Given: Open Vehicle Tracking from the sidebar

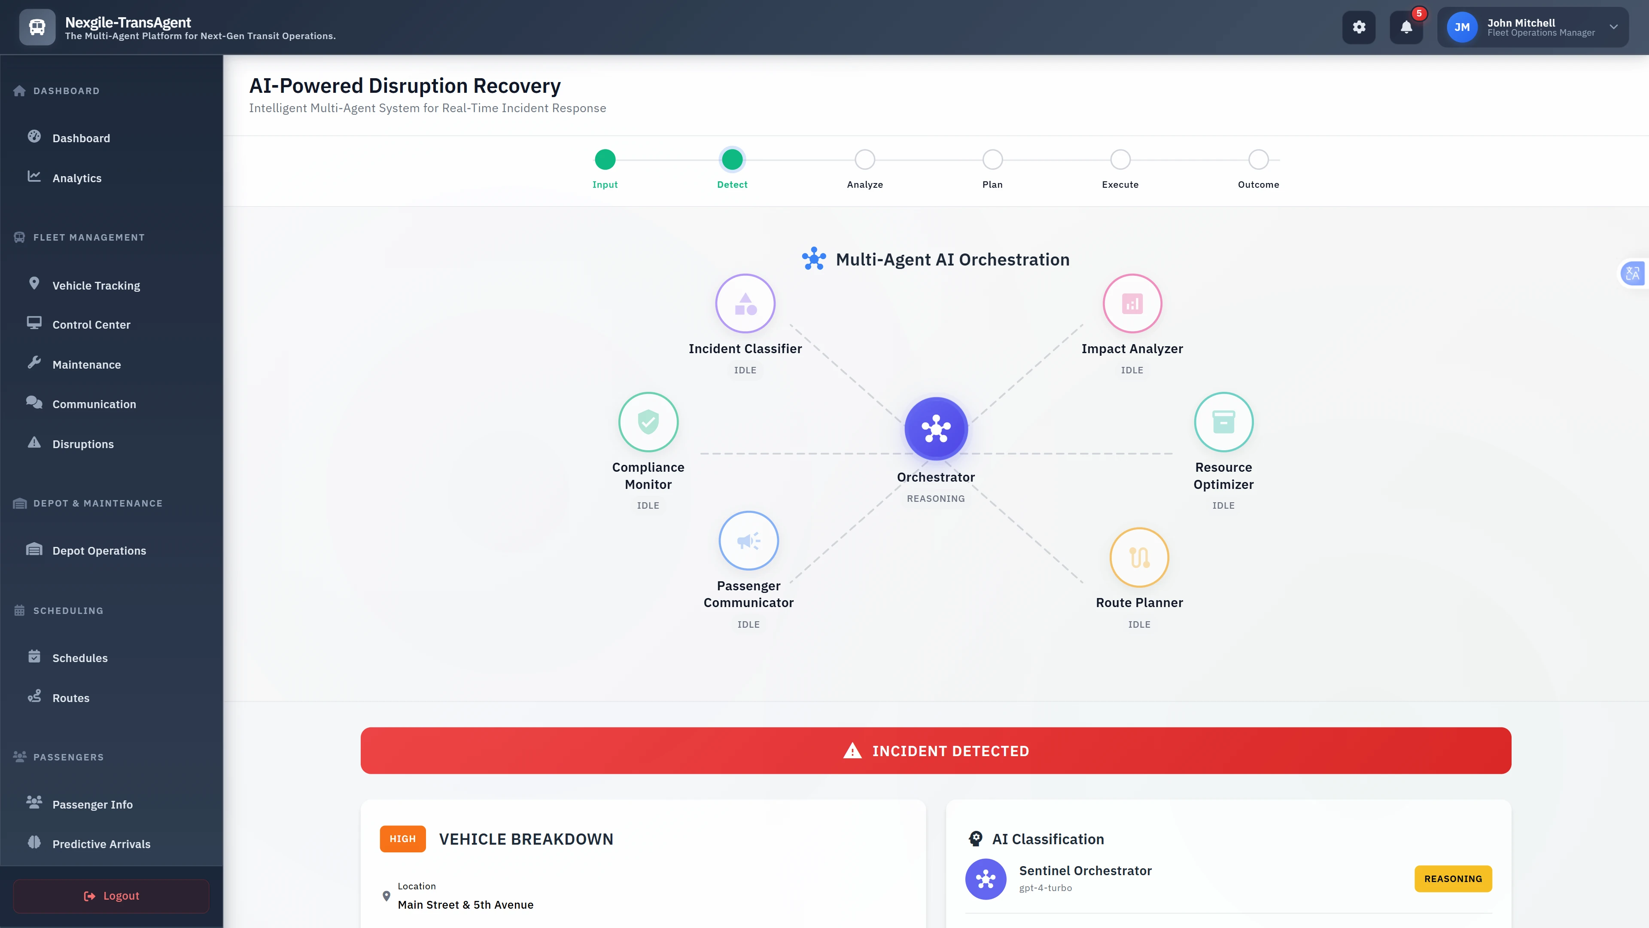Looking at the screenshot, I should [x=96, y=285].
